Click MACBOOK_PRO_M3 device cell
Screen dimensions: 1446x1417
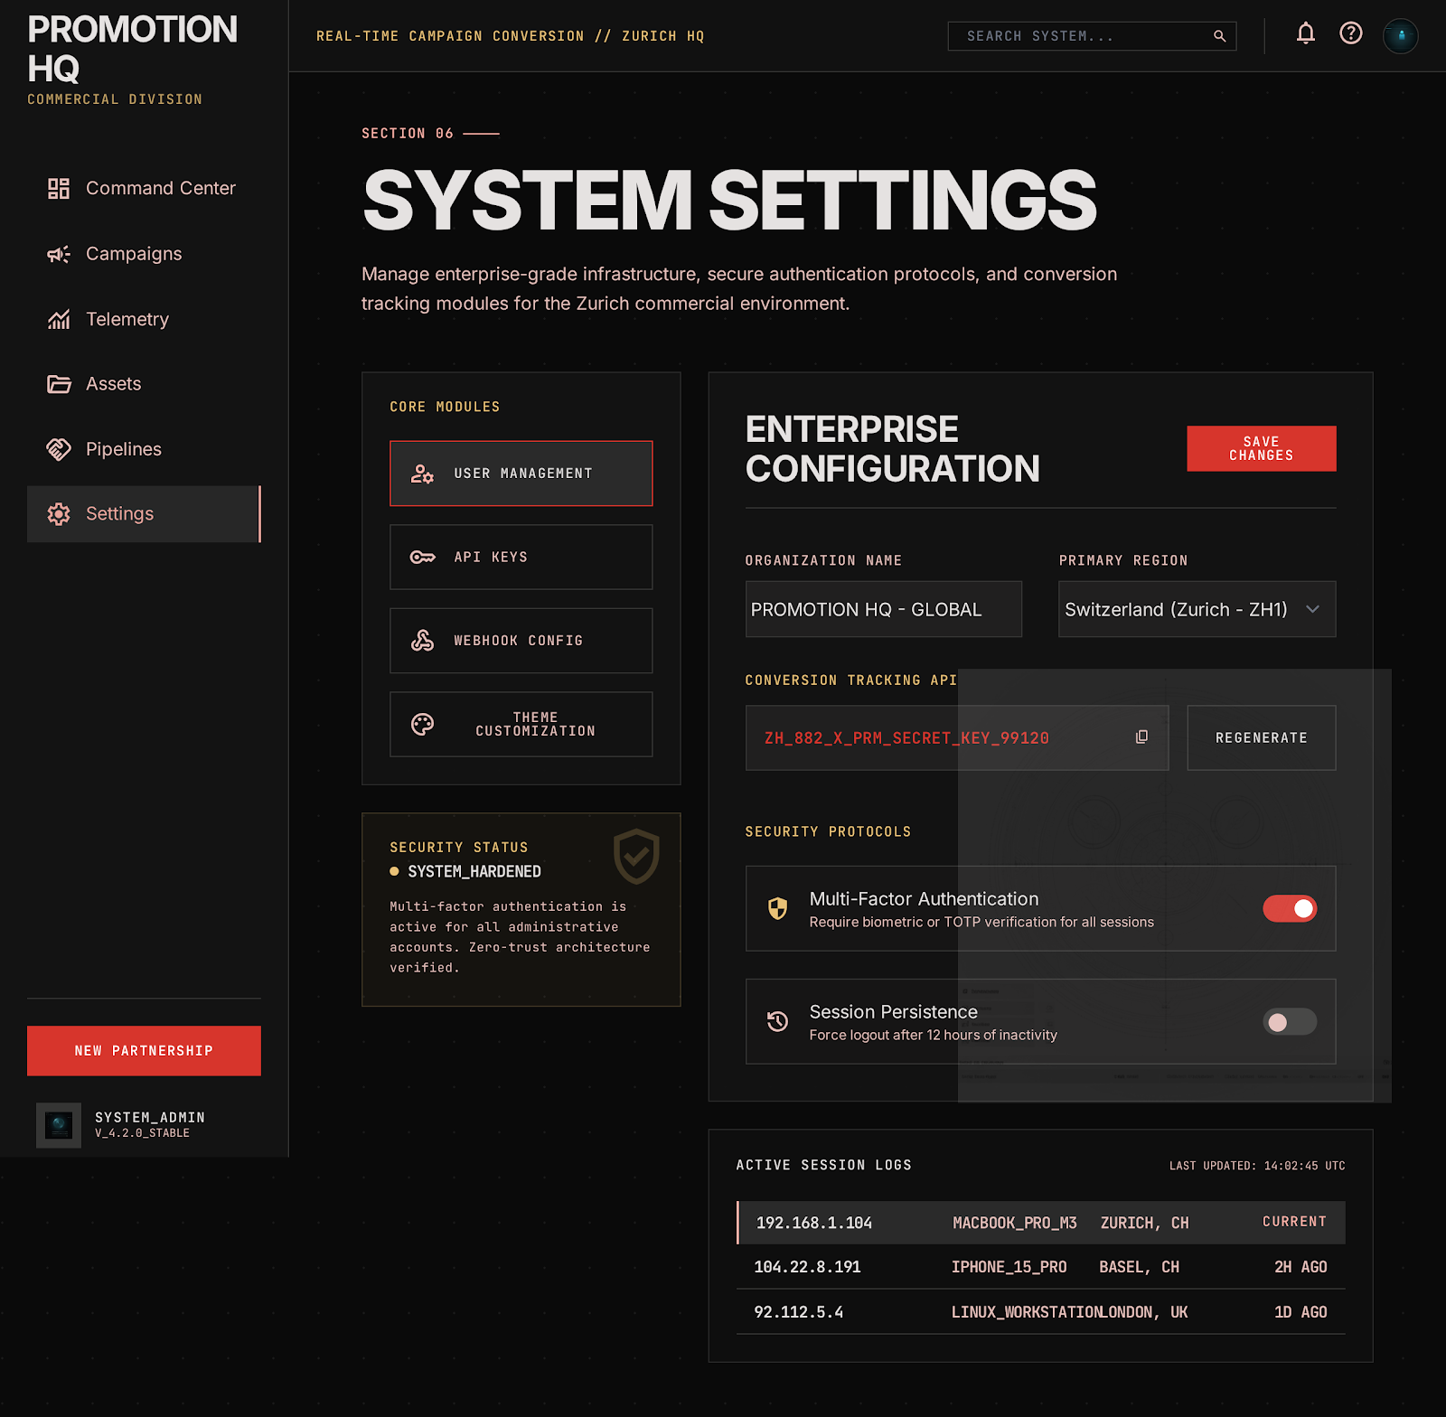pyautogui.click(x=1015, y=1223)
